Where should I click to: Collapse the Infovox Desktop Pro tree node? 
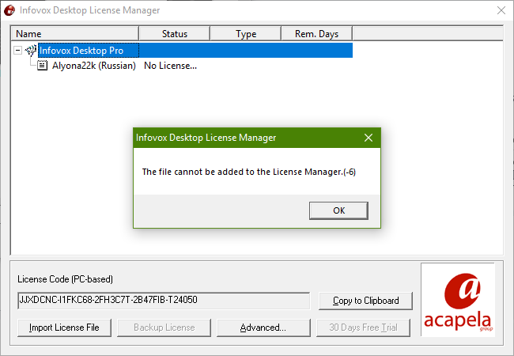tap(17, 51)
